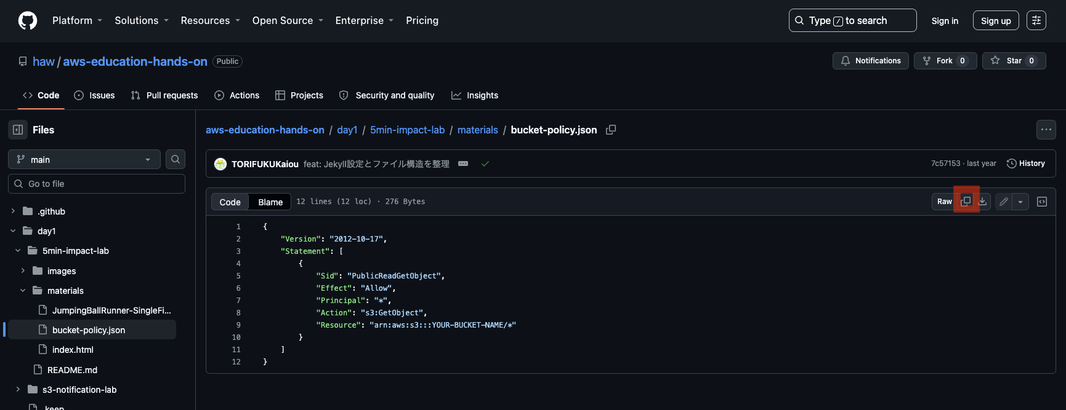The image size is (1066, 410).
Task: Open the main branch selector dropdown
Action: pos(84,159)
